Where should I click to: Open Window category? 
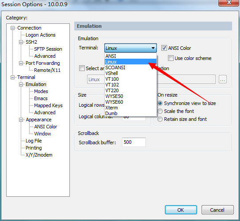42,134
